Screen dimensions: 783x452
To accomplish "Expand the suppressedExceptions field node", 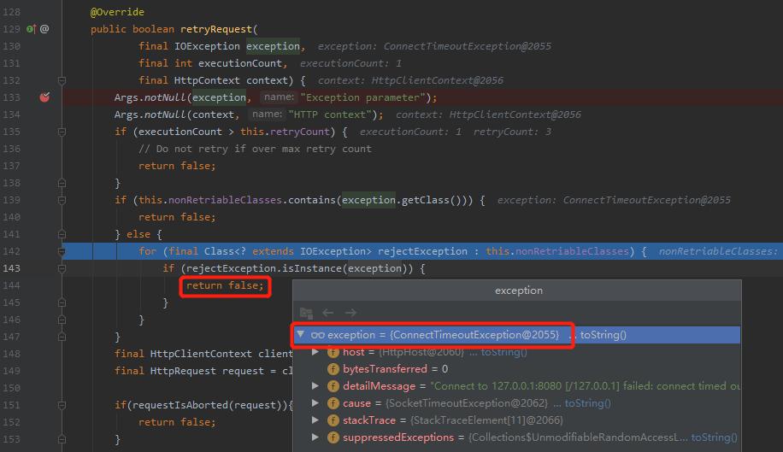I will click(x=315, y=437).
